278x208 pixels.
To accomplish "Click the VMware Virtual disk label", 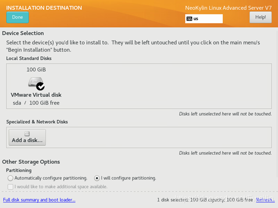I will click(x=36, y=95).
